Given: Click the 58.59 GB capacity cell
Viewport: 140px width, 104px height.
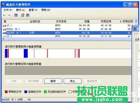Looking at the screenshot, I should click(84, 25).
